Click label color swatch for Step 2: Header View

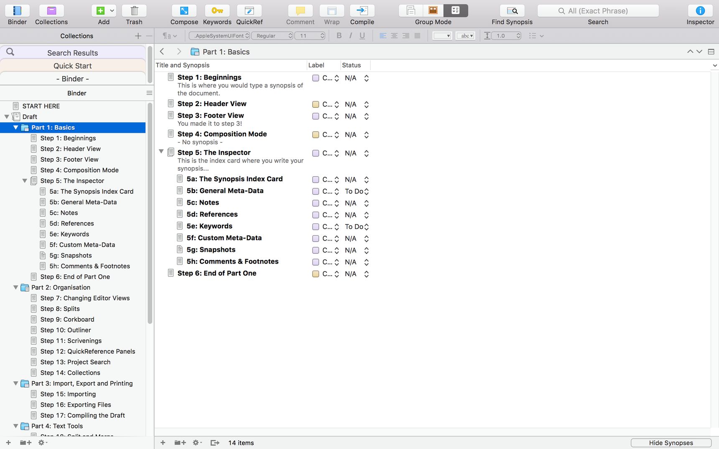tap(316, 104)
